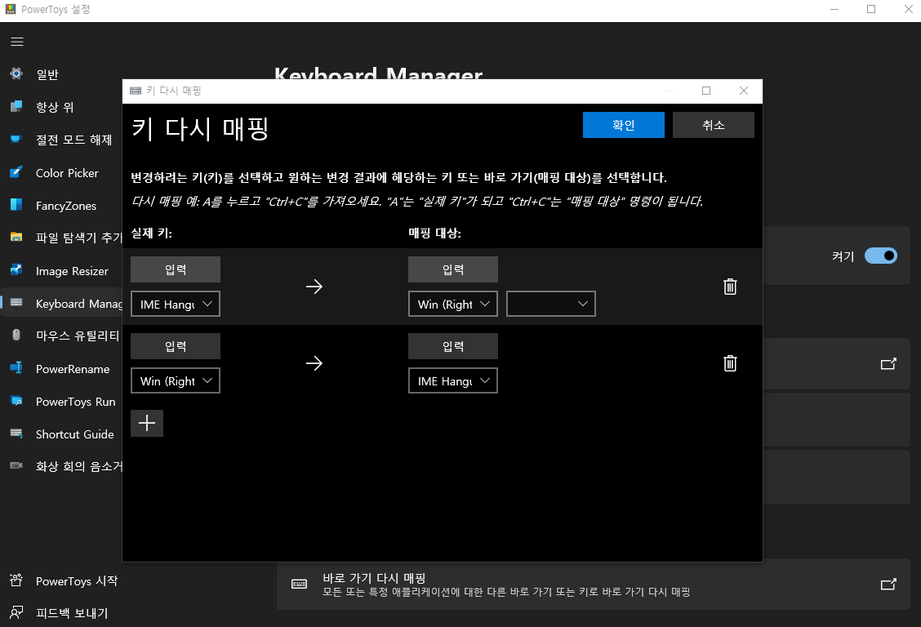
Task: Open external link icon beside the key remap card
Action: 888,364
